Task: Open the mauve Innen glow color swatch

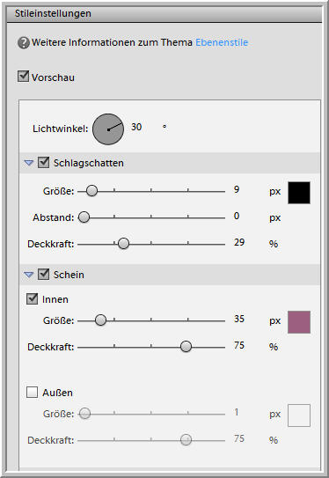Action: 299,322
